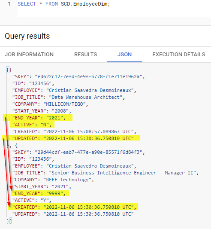This screenshot has height=229, width=211.
Task: Click Senior Business Intelligence Engineer job title
Action: click(122, 173)
